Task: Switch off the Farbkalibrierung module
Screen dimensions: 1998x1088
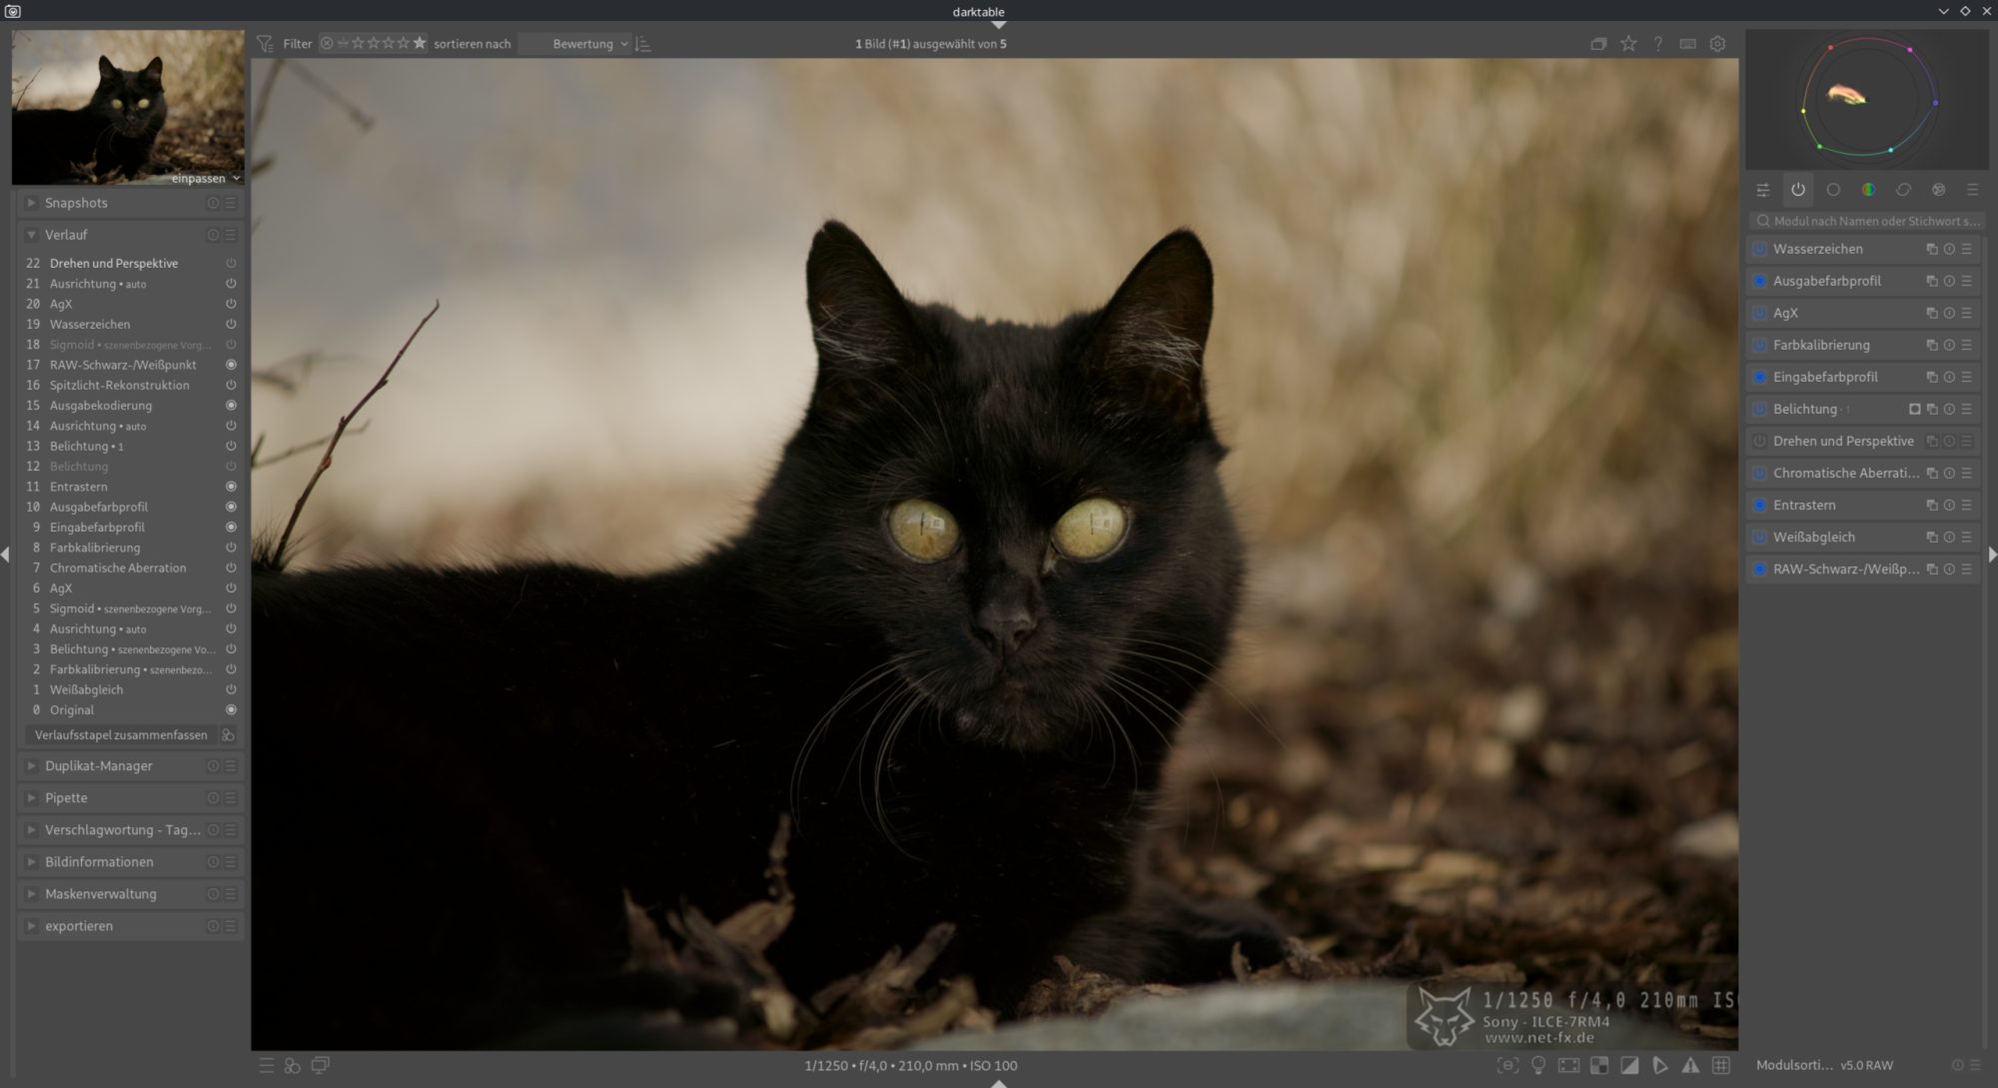Action: [x=1760, y=345]
